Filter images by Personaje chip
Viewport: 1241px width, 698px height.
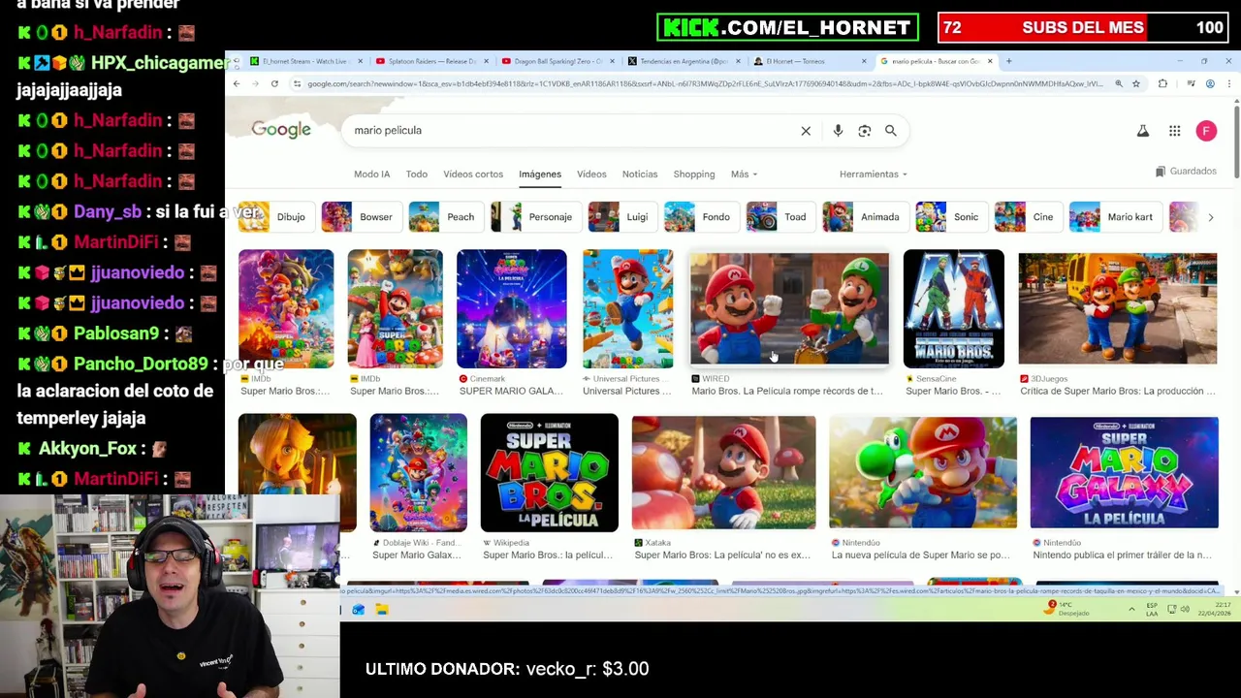[x=534, y=217]
